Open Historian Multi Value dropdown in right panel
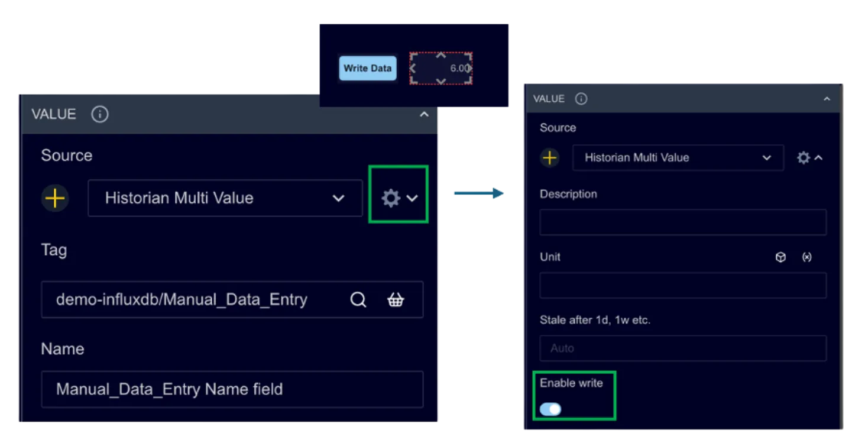Image resolution: width=852 pixels, height=446 pixels. point(678,158)
